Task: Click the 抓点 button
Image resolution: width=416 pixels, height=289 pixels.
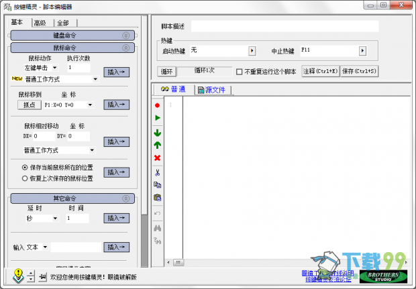Action: 30,105
